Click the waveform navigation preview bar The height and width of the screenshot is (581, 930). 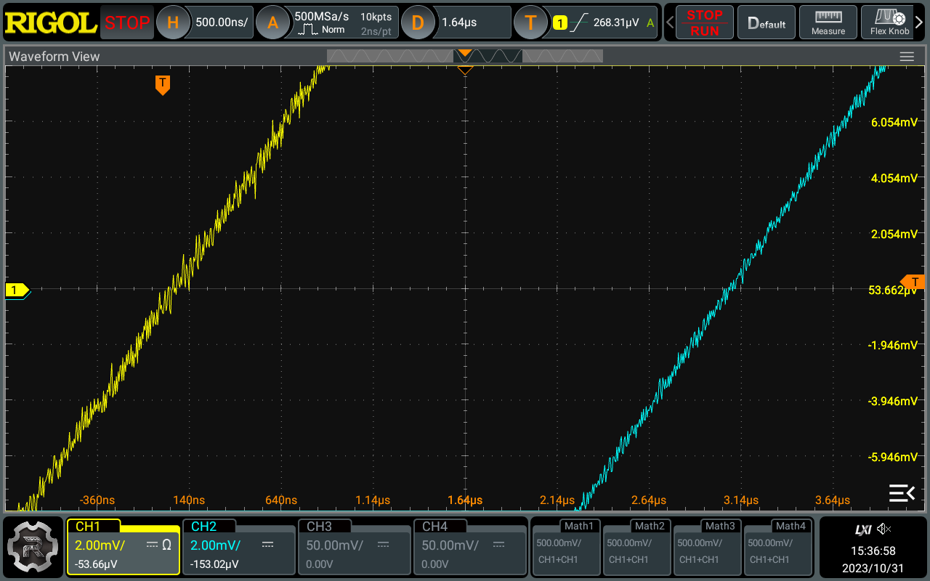465,55
